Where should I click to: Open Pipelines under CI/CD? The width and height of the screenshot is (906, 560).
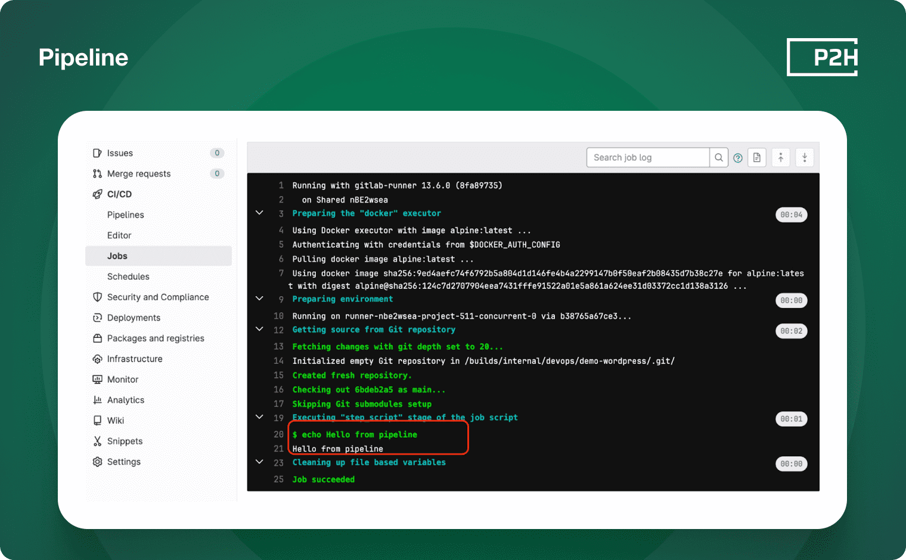[x=125, y=215]
